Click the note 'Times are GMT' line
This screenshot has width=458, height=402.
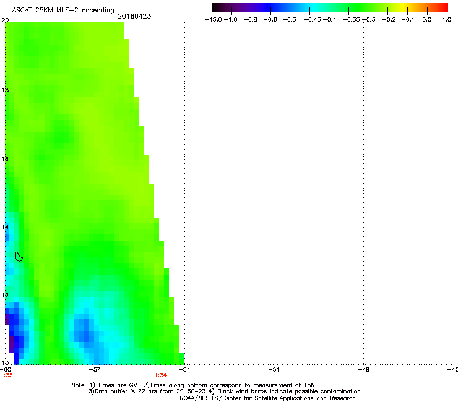click(192, 385)
